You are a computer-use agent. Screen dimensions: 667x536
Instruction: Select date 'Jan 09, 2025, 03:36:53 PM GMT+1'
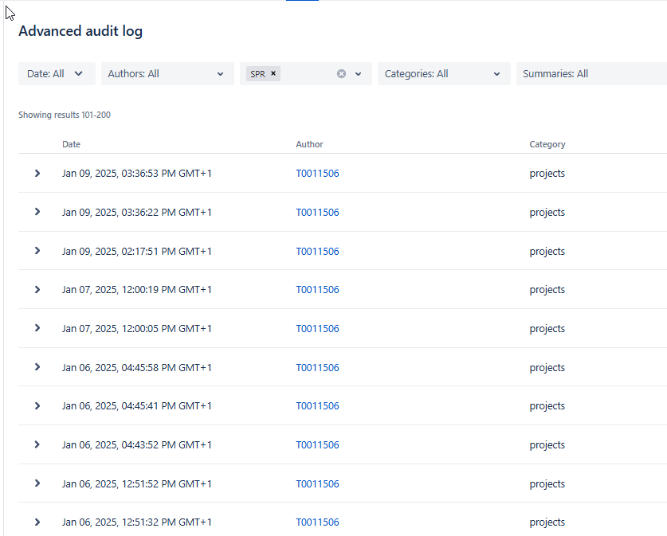point(136,174)
